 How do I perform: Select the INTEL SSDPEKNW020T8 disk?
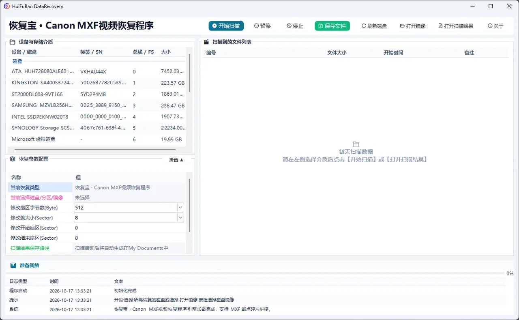tap(97, 116)
